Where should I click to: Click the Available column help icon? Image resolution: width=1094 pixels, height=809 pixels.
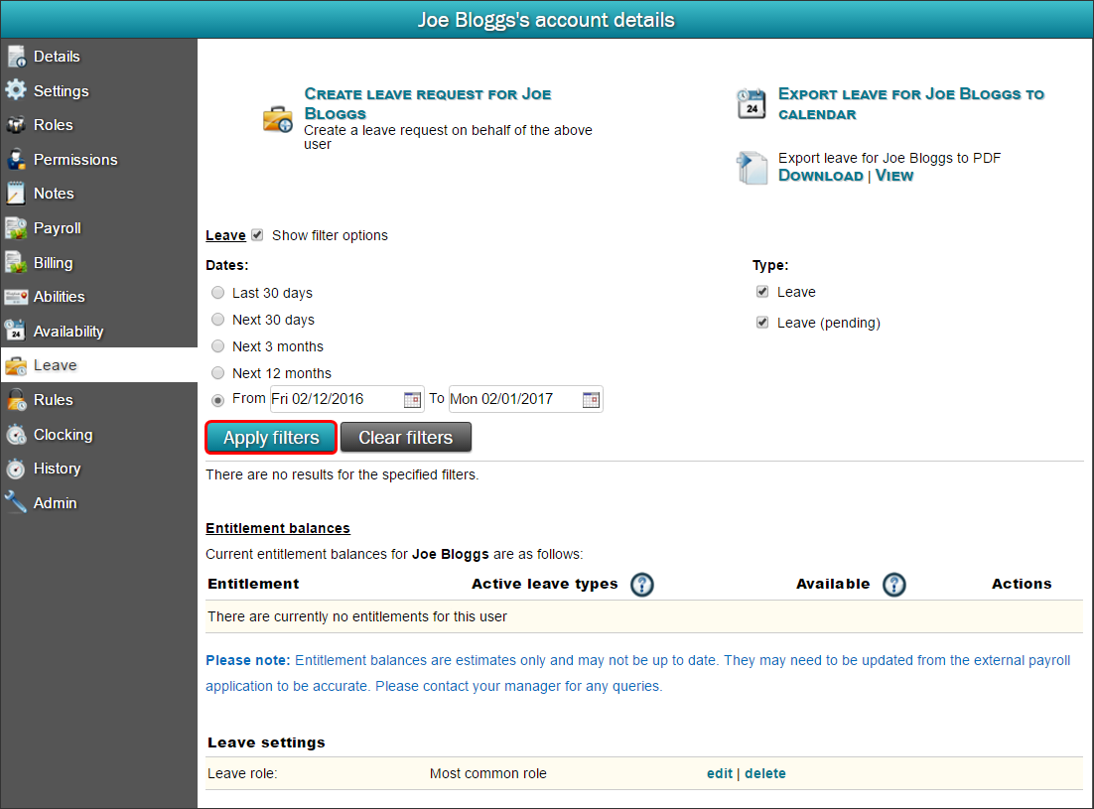click(893, 585)
